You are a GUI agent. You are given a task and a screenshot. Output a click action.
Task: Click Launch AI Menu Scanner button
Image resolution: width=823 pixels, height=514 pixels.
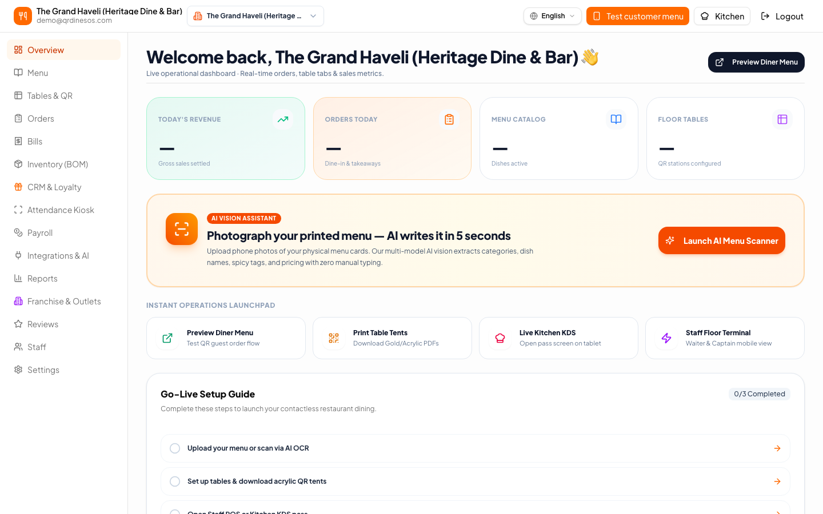(722, 240)
